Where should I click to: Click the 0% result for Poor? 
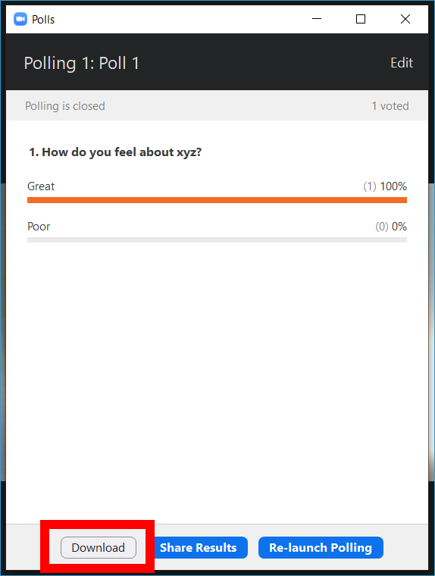coord(399,227)
